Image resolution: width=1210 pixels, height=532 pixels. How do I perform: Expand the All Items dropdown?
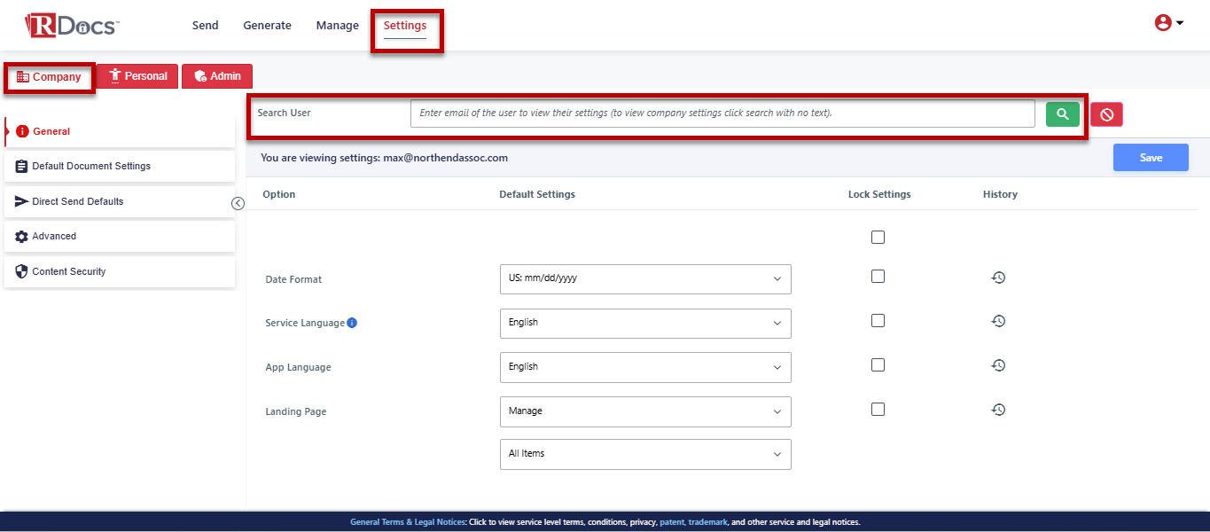[x=644, y=454]
